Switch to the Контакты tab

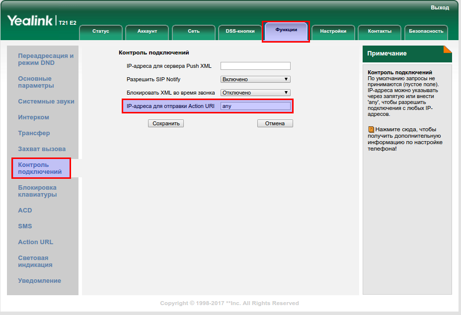380,31
